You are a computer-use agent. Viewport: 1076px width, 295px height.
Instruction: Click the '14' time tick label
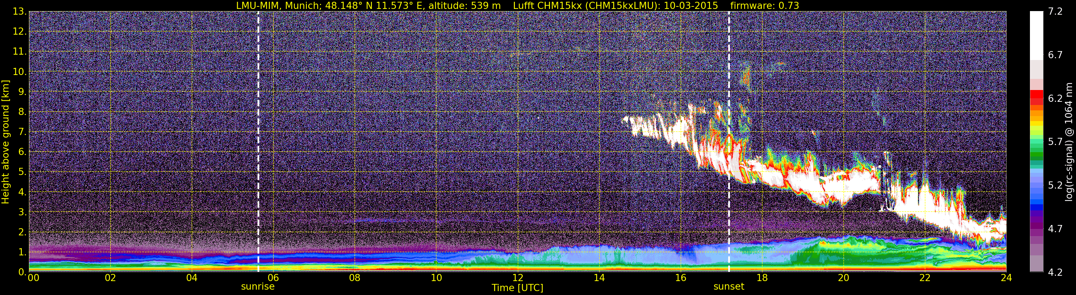coord(599,278)
